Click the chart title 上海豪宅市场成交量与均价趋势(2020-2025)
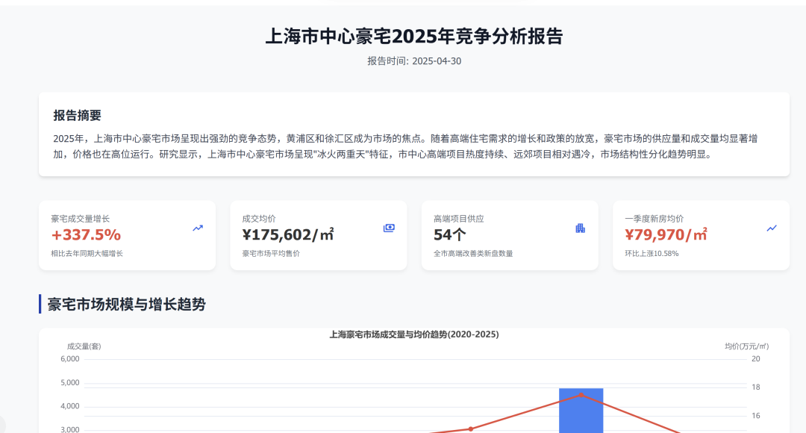The height and width of the screenshot is (433, 806). click(414, 334)
